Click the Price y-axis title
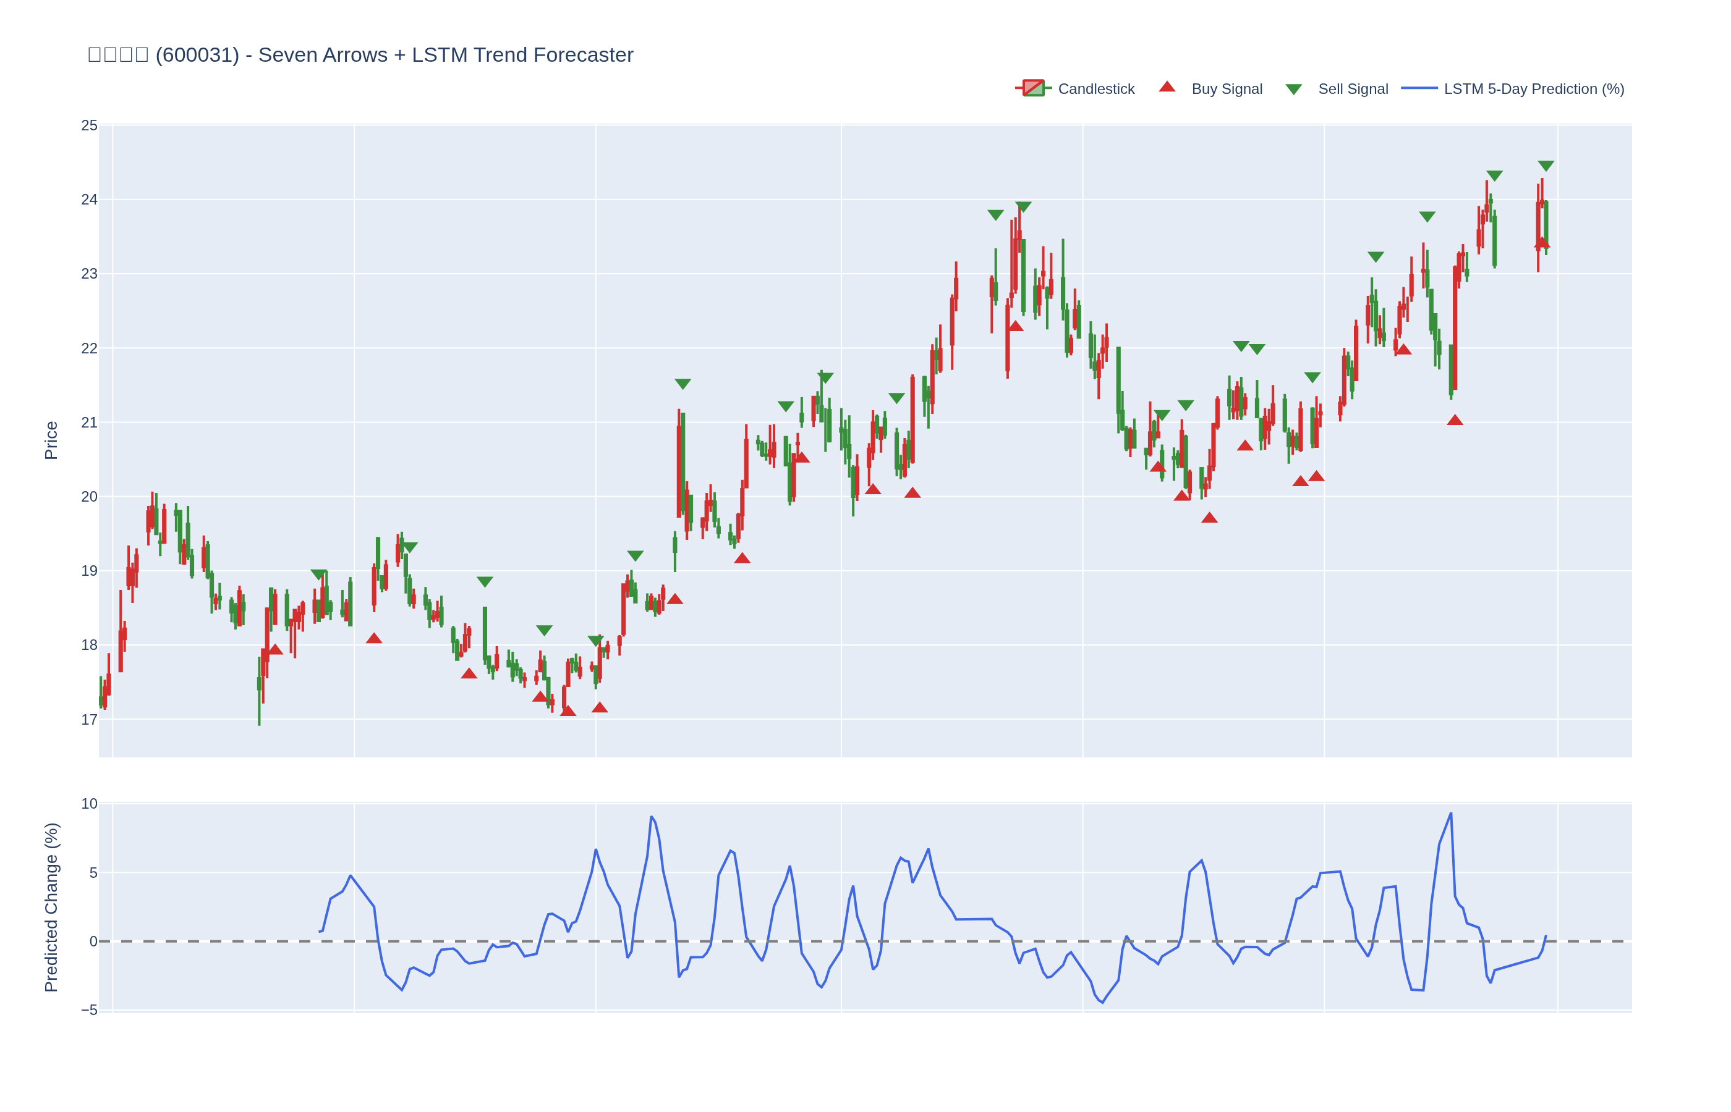Image resolution: width=1731 pixels, height=1112 pixels. pos(51,440)
